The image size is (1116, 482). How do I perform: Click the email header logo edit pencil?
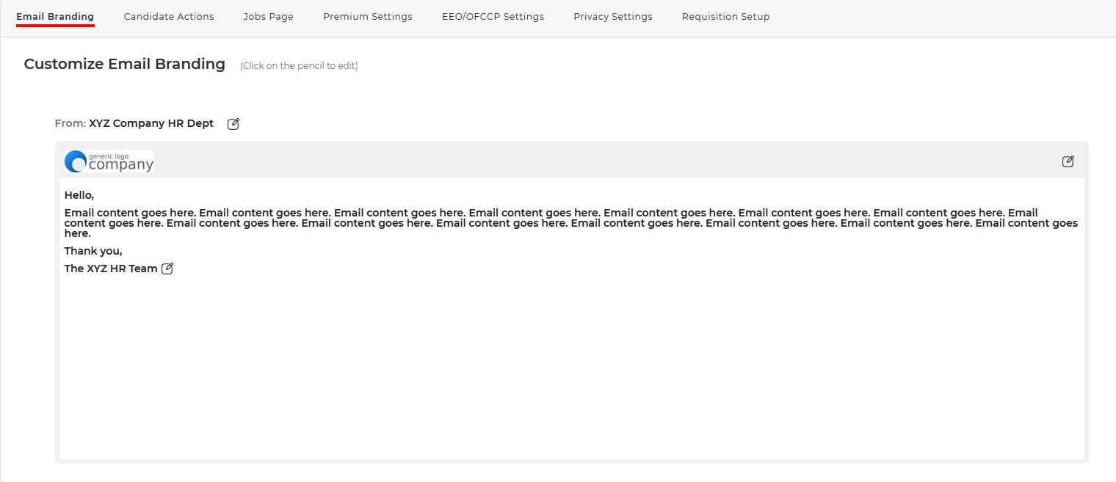coord(1068,161)
